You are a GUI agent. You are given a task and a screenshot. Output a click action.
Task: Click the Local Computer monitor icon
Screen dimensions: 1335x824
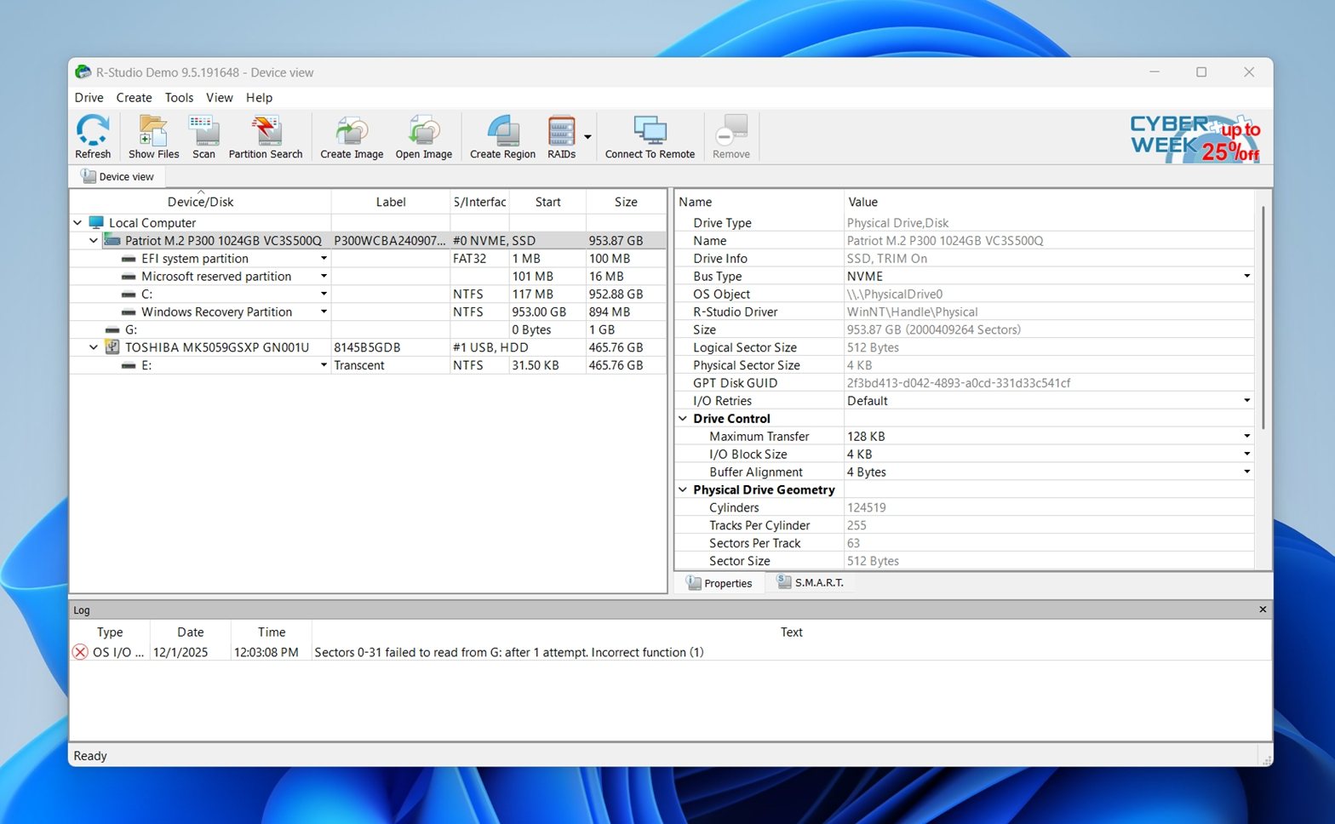click(96, 223)
